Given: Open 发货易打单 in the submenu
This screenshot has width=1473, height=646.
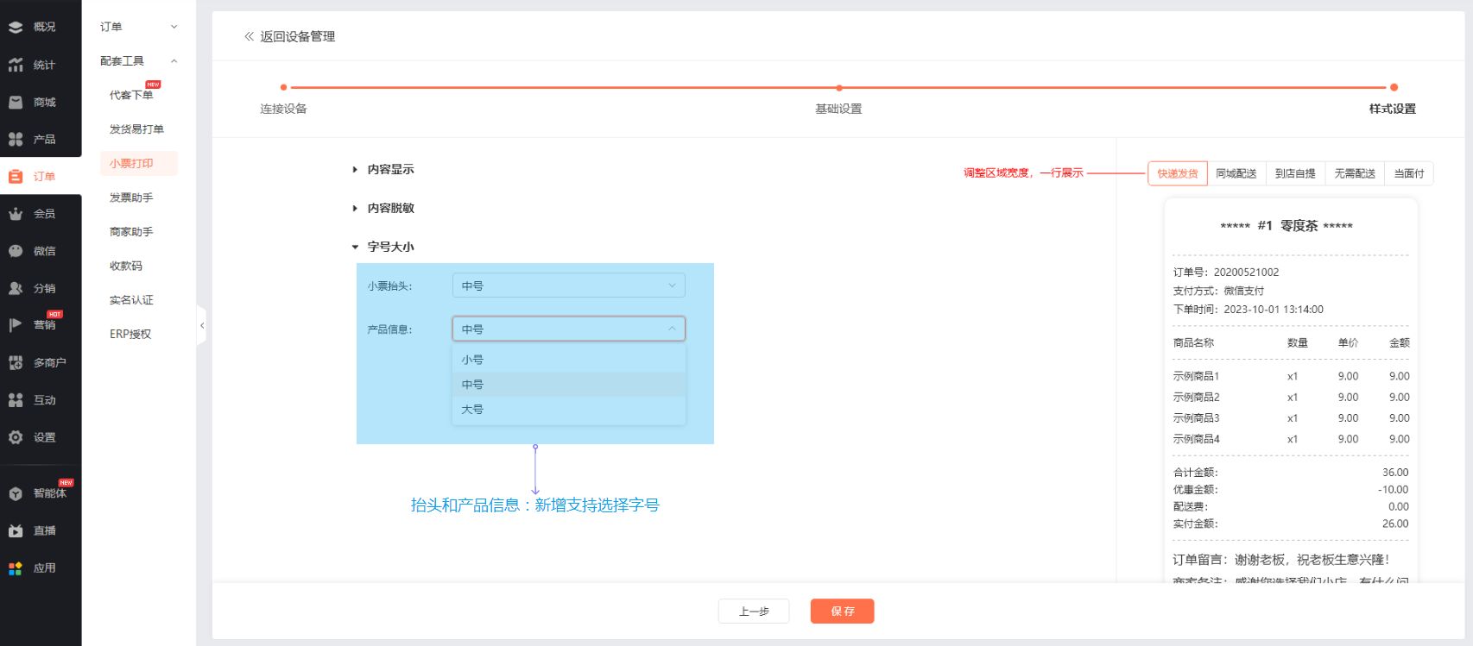Looking at the screenshot, I should point(136,129).
